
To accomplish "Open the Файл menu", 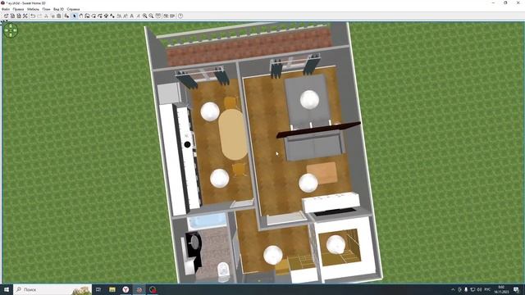I will click(x=6, y=9).
